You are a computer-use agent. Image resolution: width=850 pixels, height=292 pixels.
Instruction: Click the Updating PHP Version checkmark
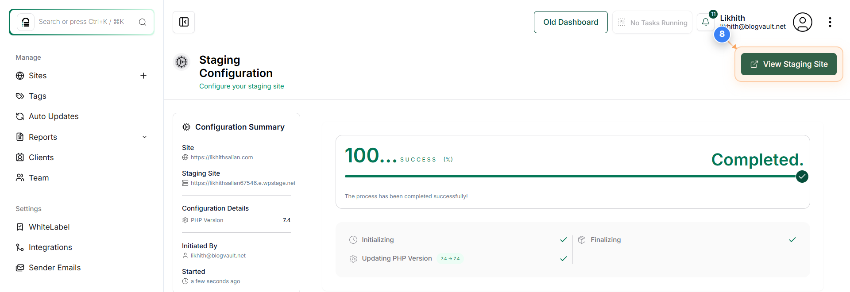pyautogui.click(x=564, y=259)
